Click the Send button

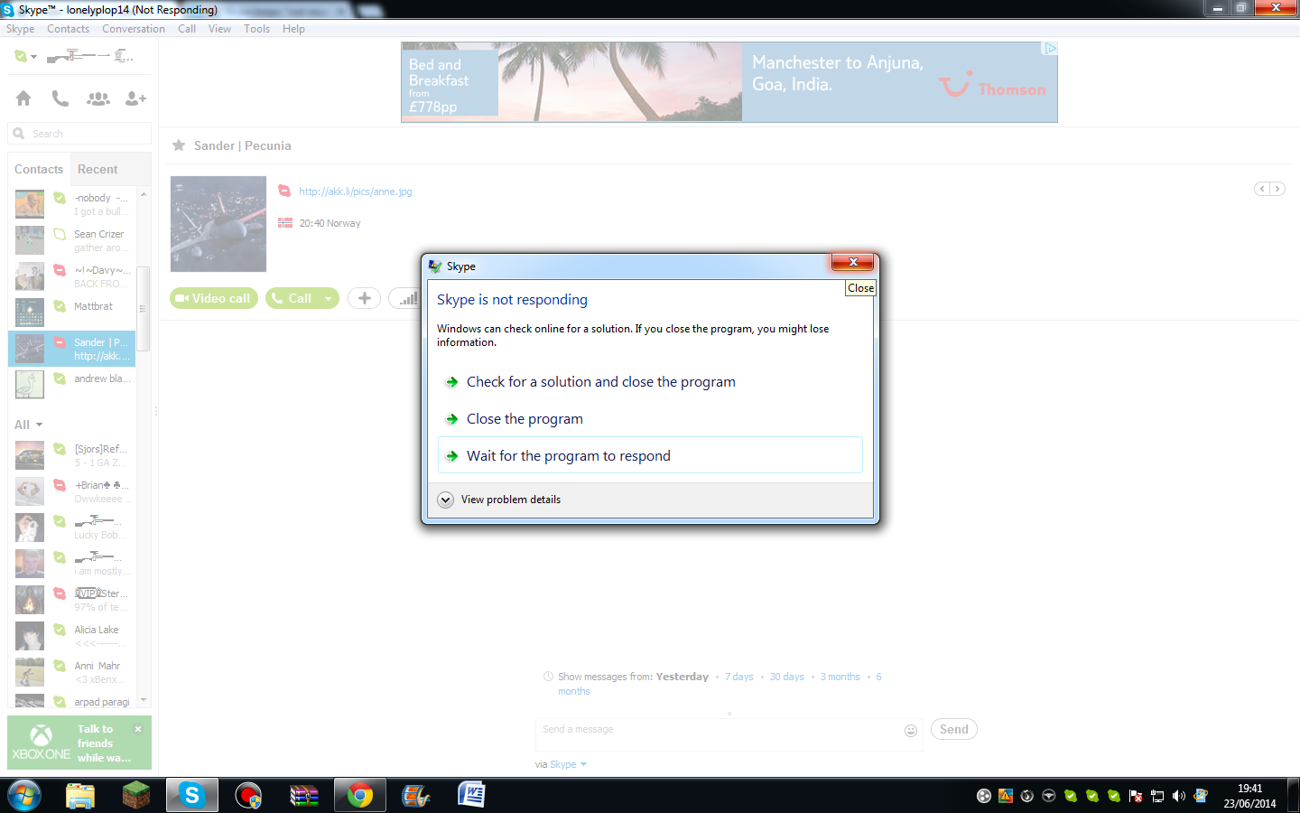coord(953,729)
